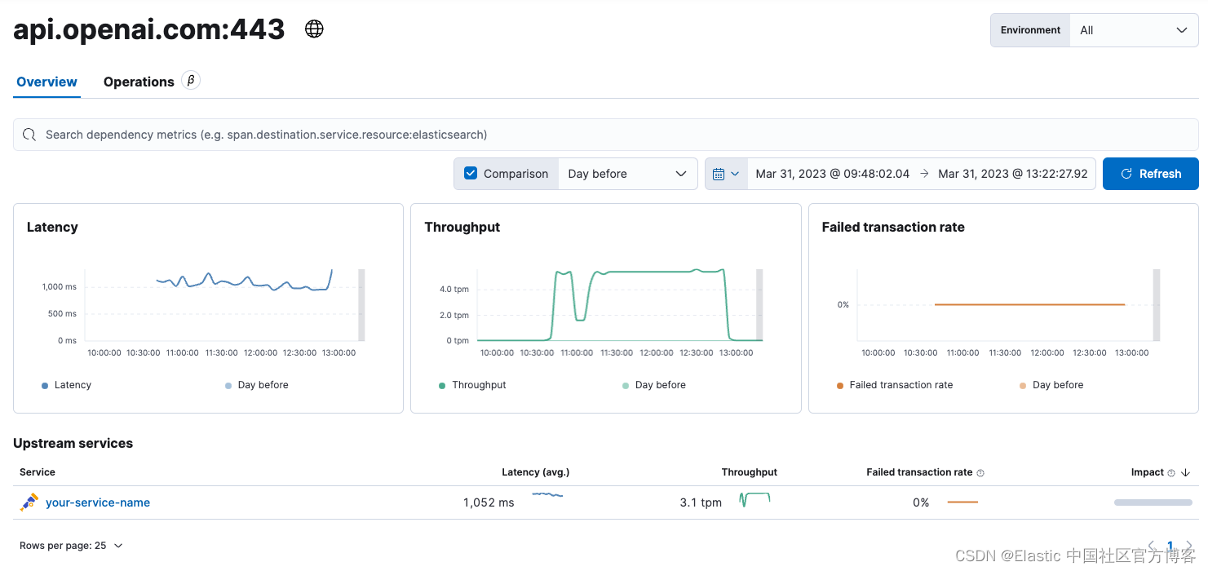Click the 3.1 tpm throughput value
Screen dimensions: 1208x571
pos(701,502)
